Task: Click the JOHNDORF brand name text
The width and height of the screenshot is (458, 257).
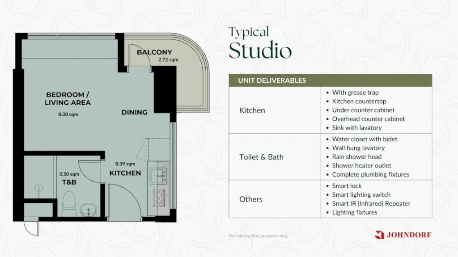Action: [x=409, y=235]
